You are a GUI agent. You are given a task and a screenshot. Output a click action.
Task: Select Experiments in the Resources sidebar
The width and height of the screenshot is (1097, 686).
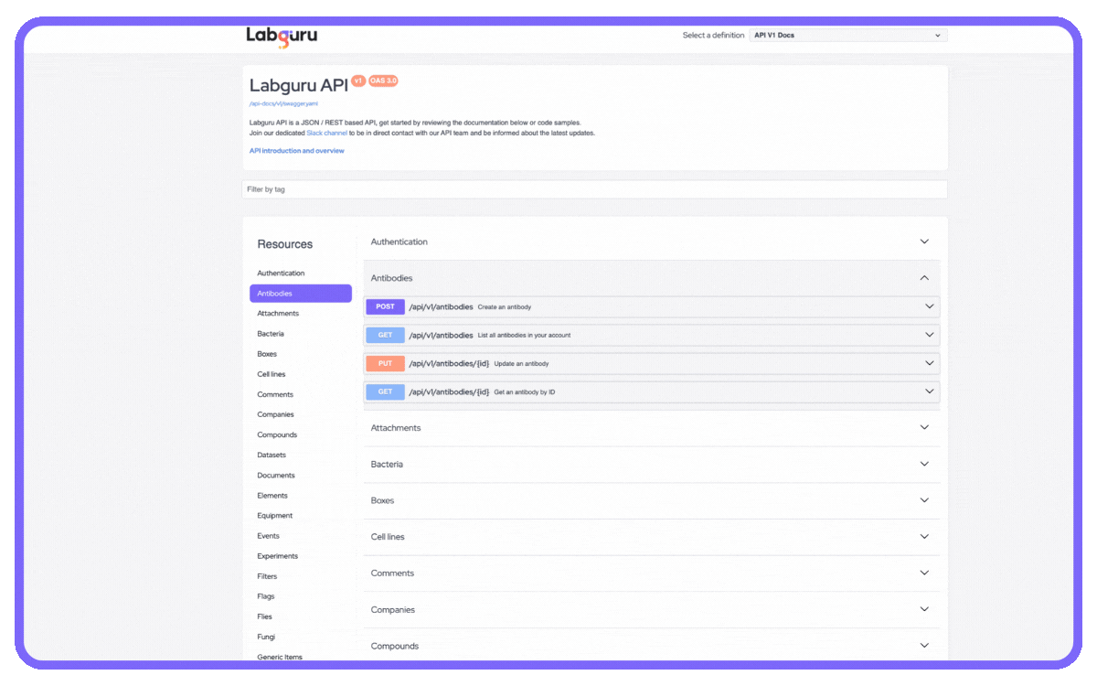point(278,555)
